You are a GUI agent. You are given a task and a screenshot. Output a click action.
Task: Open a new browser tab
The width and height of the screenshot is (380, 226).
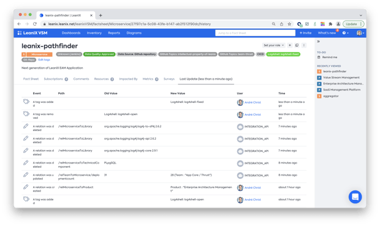pos(101,15)
